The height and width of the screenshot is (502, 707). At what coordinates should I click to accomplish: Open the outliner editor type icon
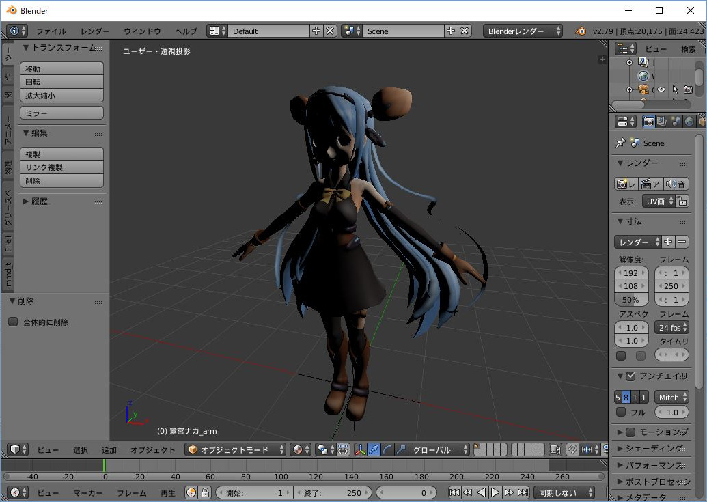(x=626, y=48)
